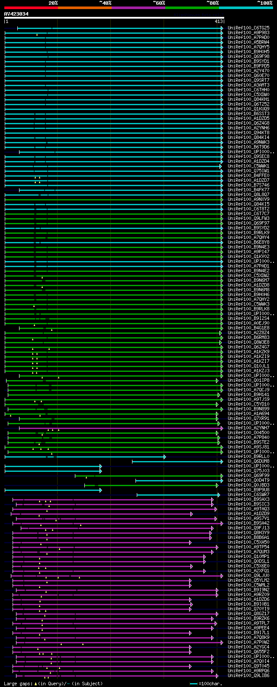The height and width of the screenshot is (687, 277).
Task: Select the query name AV423034
Action: (x=16, y=14)
